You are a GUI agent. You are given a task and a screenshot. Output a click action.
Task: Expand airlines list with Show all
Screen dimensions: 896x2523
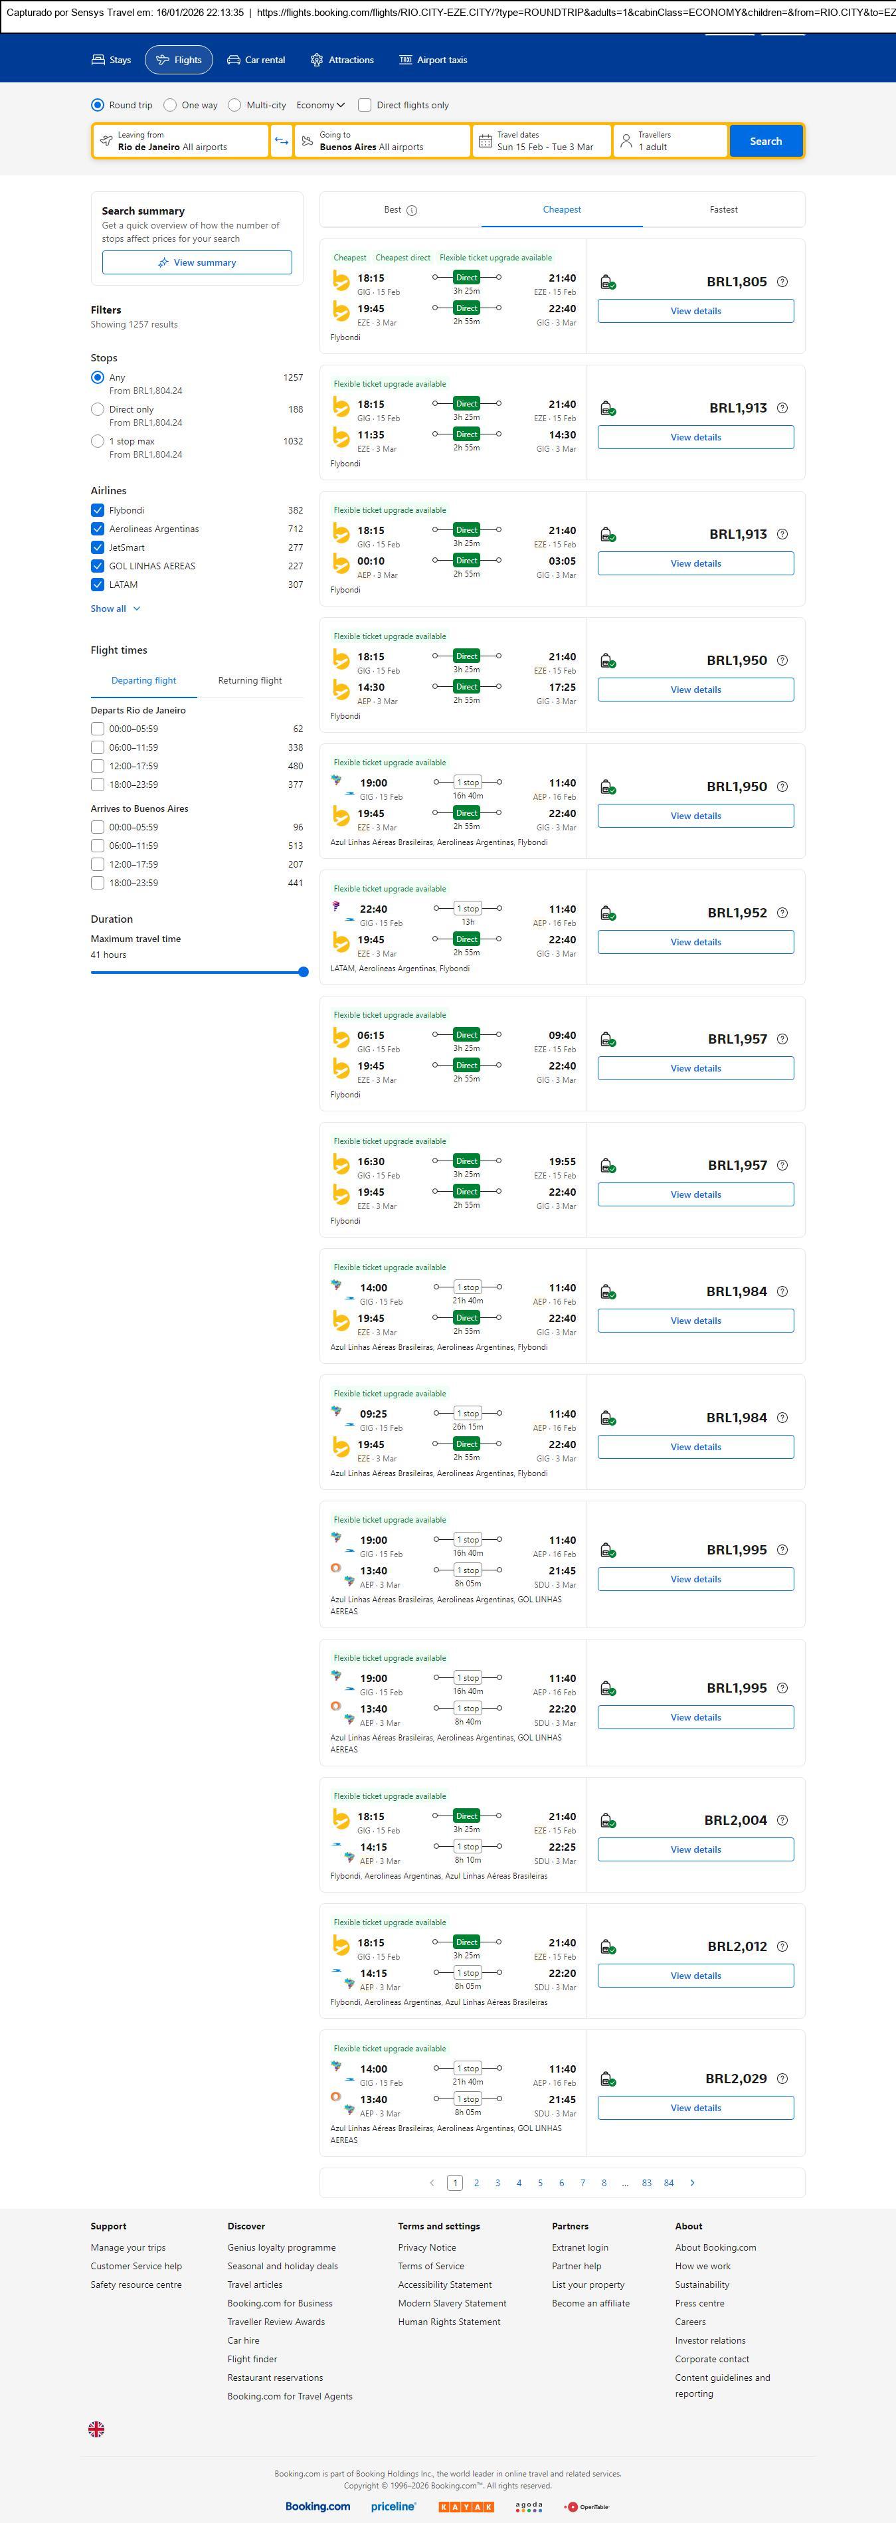114,608
